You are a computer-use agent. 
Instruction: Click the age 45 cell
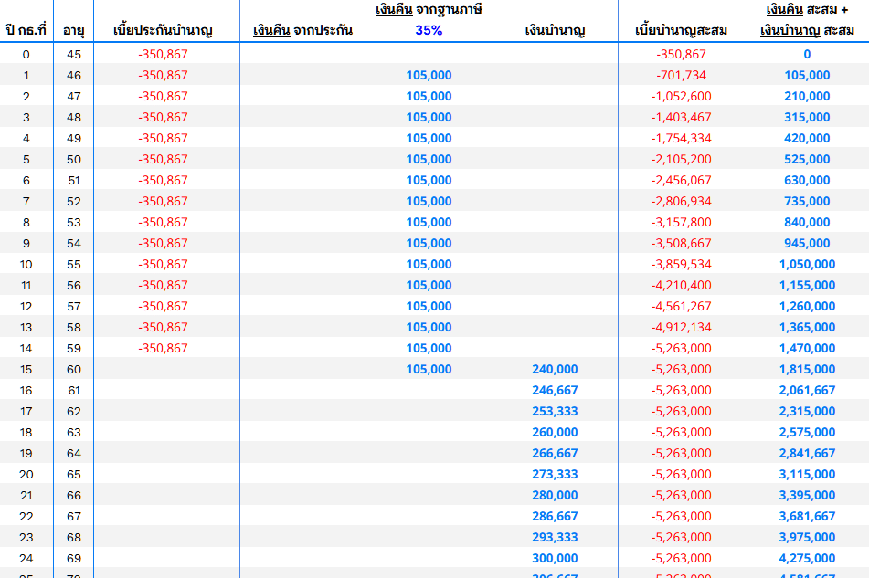click(x=74, y=54)
